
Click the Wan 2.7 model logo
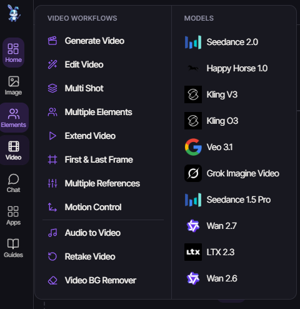pyautogui.click(x=193, y=226)
